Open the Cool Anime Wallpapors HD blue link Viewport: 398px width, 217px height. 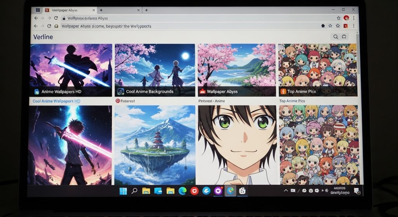(56, 101)
